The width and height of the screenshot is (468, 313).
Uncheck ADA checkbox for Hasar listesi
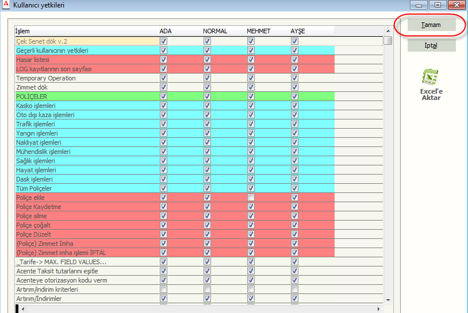click(x=164, y=60)
